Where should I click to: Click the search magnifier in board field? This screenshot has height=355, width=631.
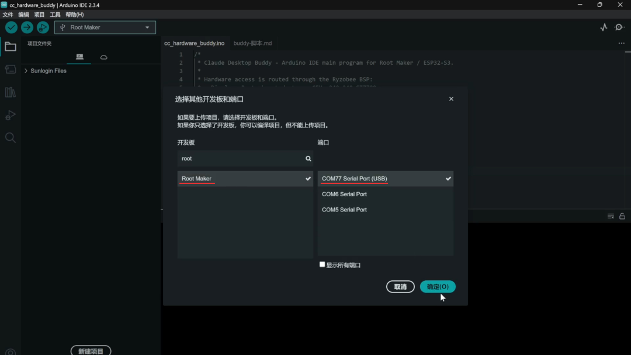click(x=308, y=158)
